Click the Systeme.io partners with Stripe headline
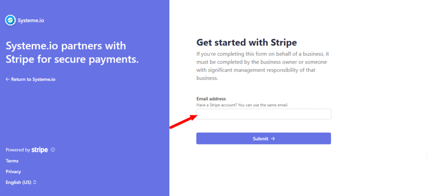This screenshot has width=428, height=196. click(x=72, y=52)
